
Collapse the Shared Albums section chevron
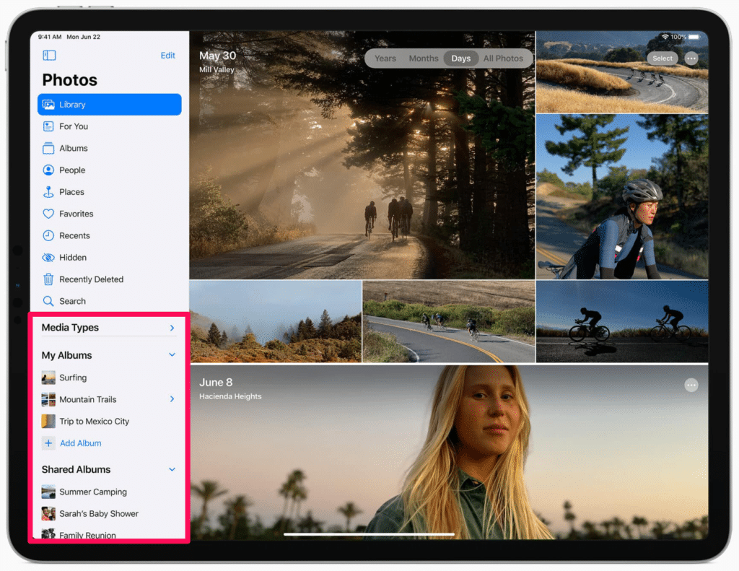172,469
